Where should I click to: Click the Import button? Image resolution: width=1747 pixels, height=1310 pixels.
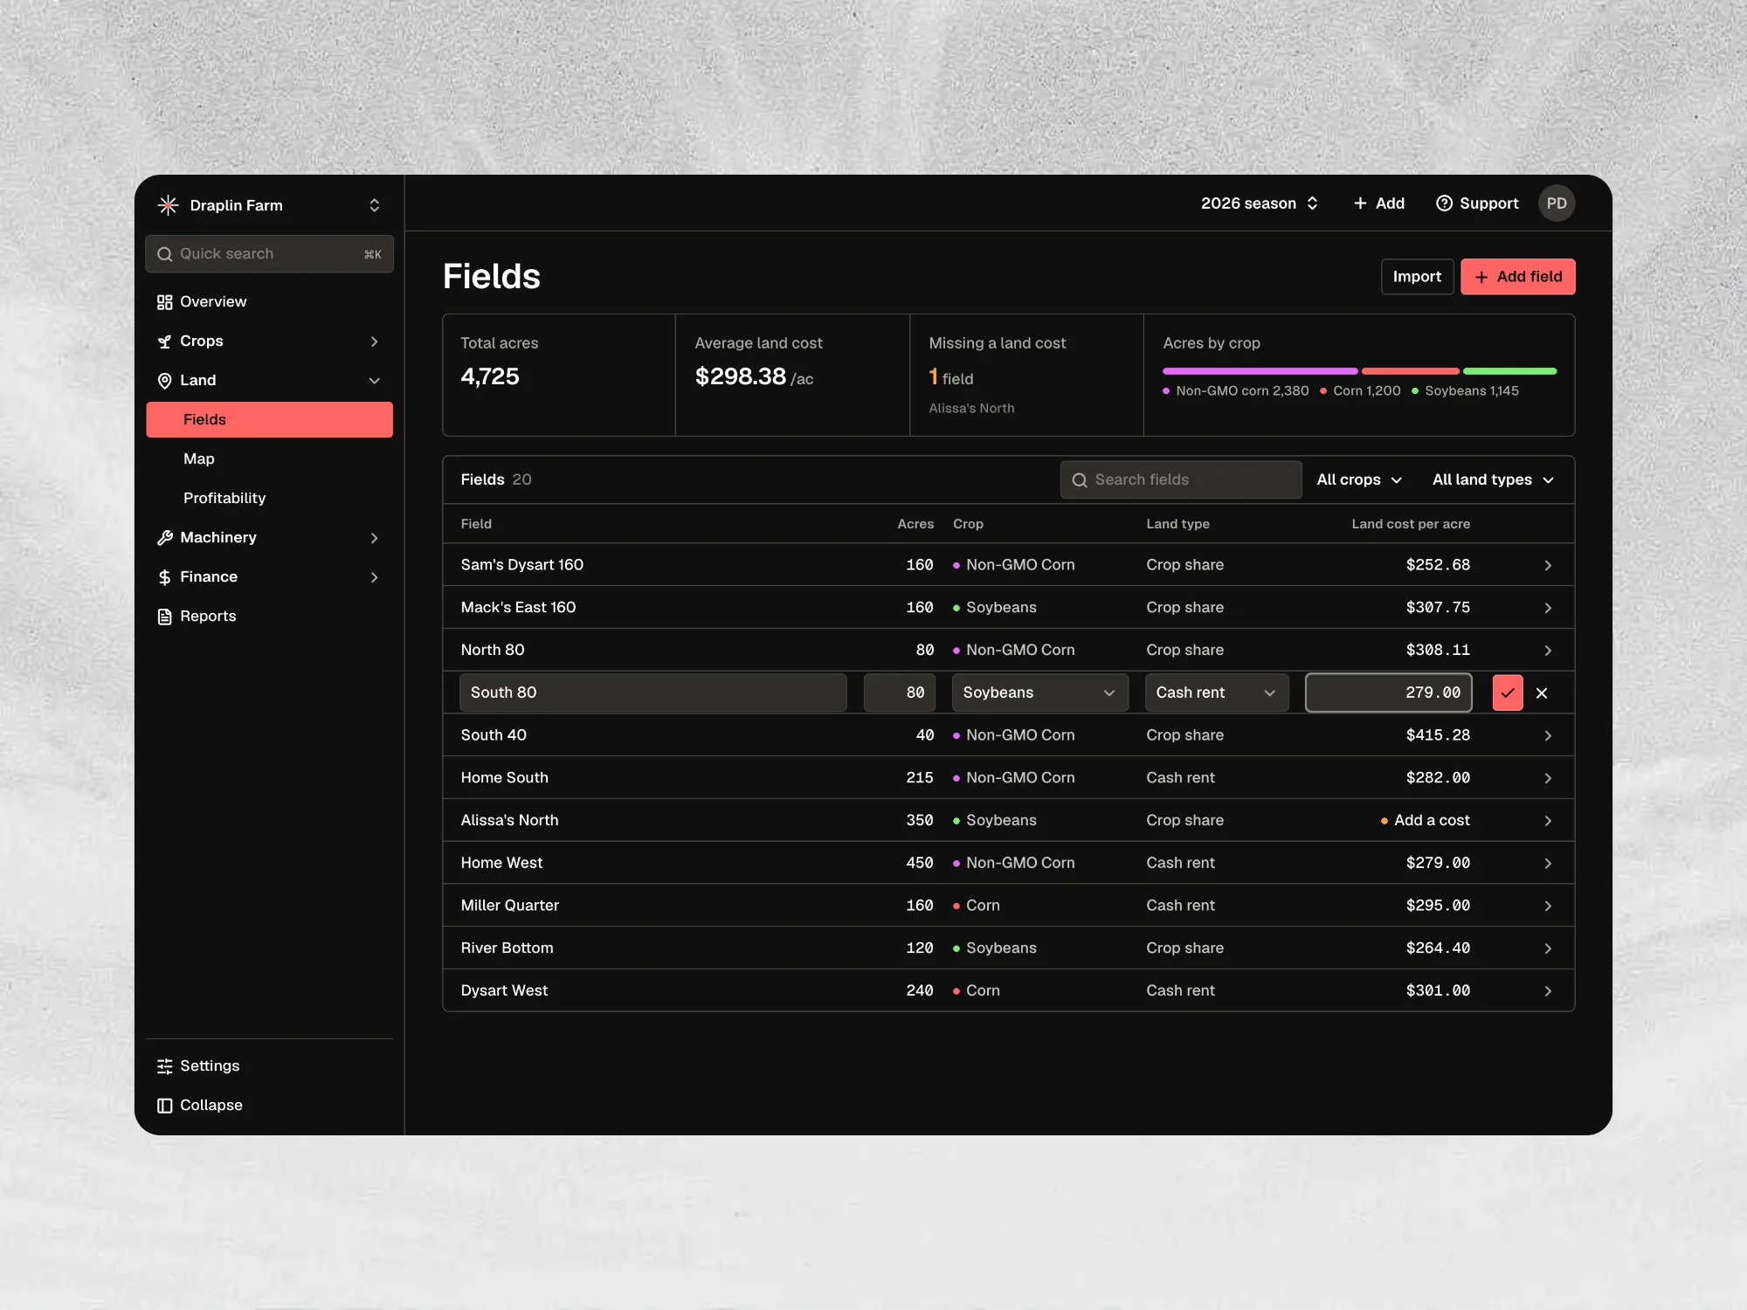pos(1417,277)
